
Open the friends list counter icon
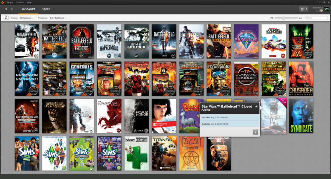pyautogui.click(x=304, y=9)
